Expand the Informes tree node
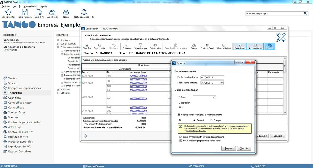Viewport: 313px width, 168px height. point(58,89)
